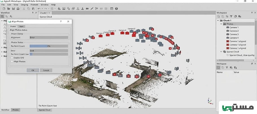Switch to Workflow bottom tab
The image size is (257, 114).
(5, 110)
